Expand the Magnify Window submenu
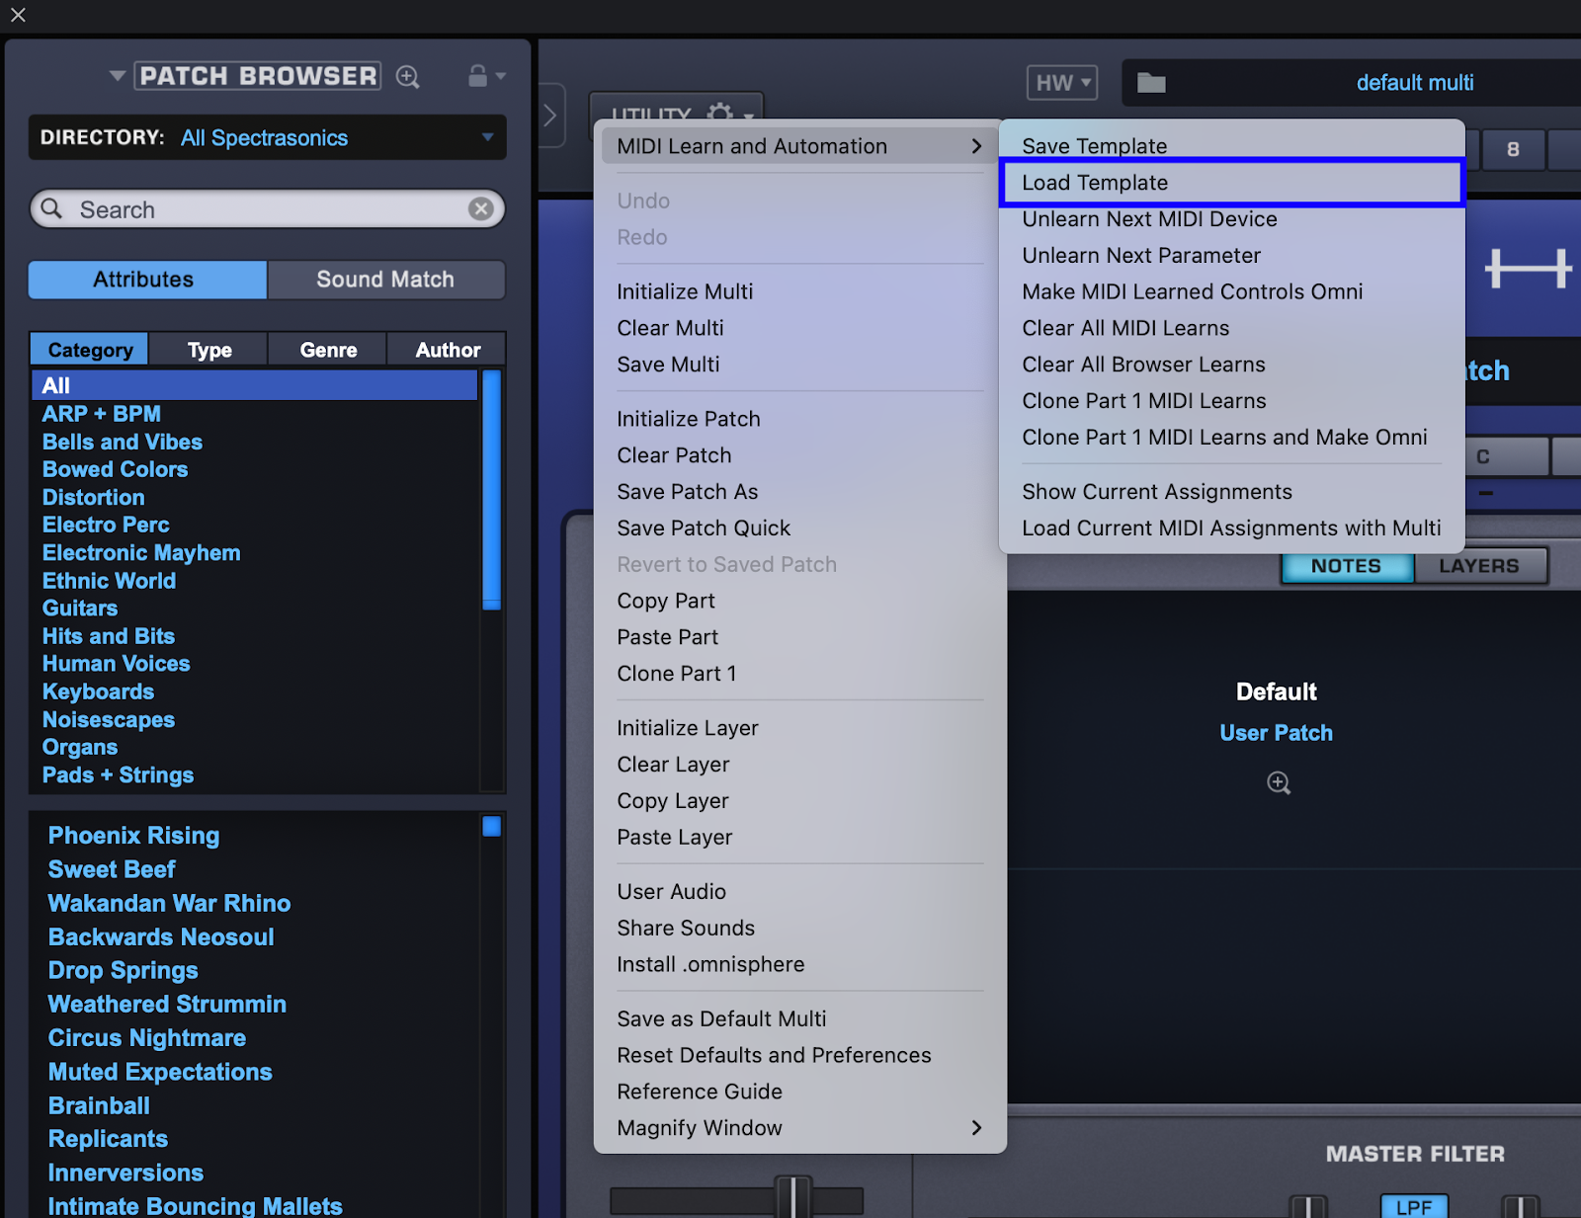 coord(798,1128)
